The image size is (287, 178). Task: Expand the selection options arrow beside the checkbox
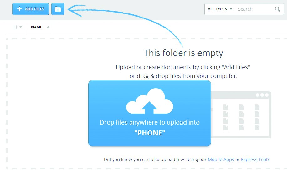[x=21, y=27]
